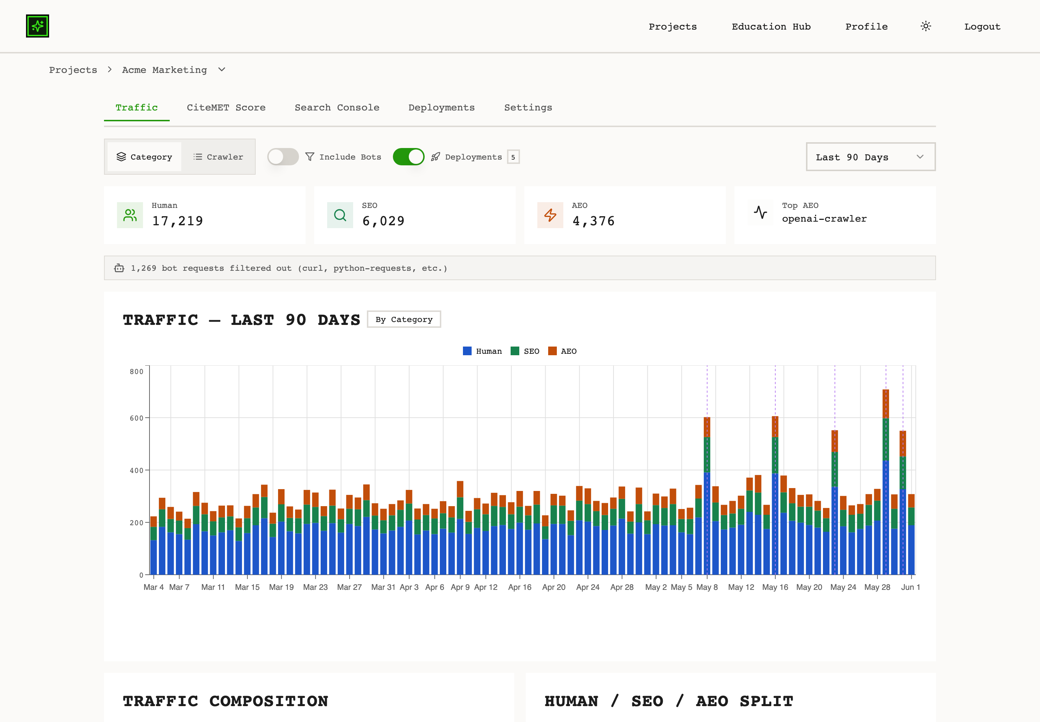Click the bot icon in filtered notice
The image size is (1040, 722).
(119, 268)
